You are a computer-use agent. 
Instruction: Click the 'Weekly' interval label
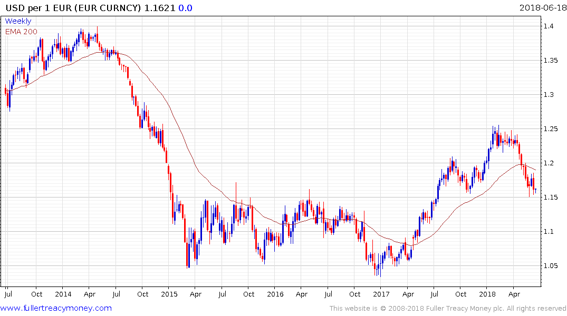(x=18, y=21)
